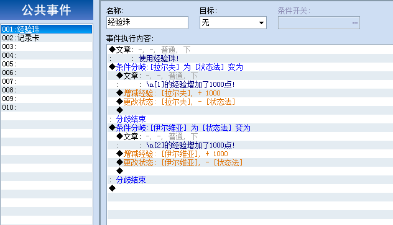Select empty event slot 005
The image size is (393, 225).
(47, 64)
